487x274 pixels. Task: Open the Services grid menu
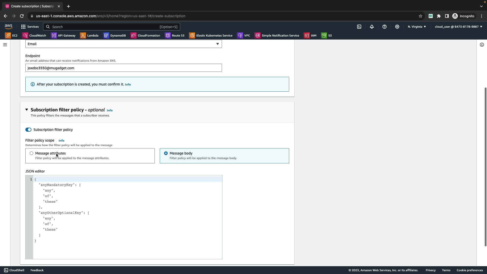(x=30, y=27)
